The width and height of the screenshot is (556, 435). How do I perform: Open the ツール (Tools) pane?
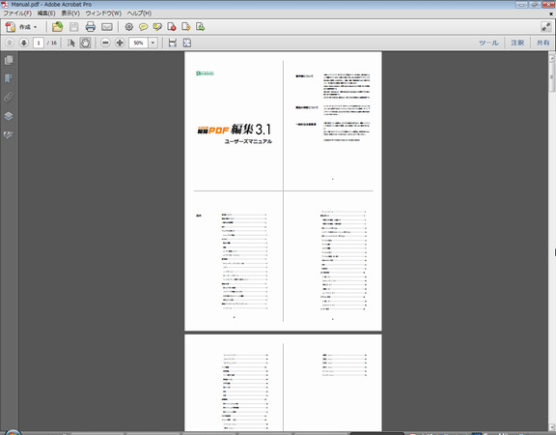click(488, 43)
